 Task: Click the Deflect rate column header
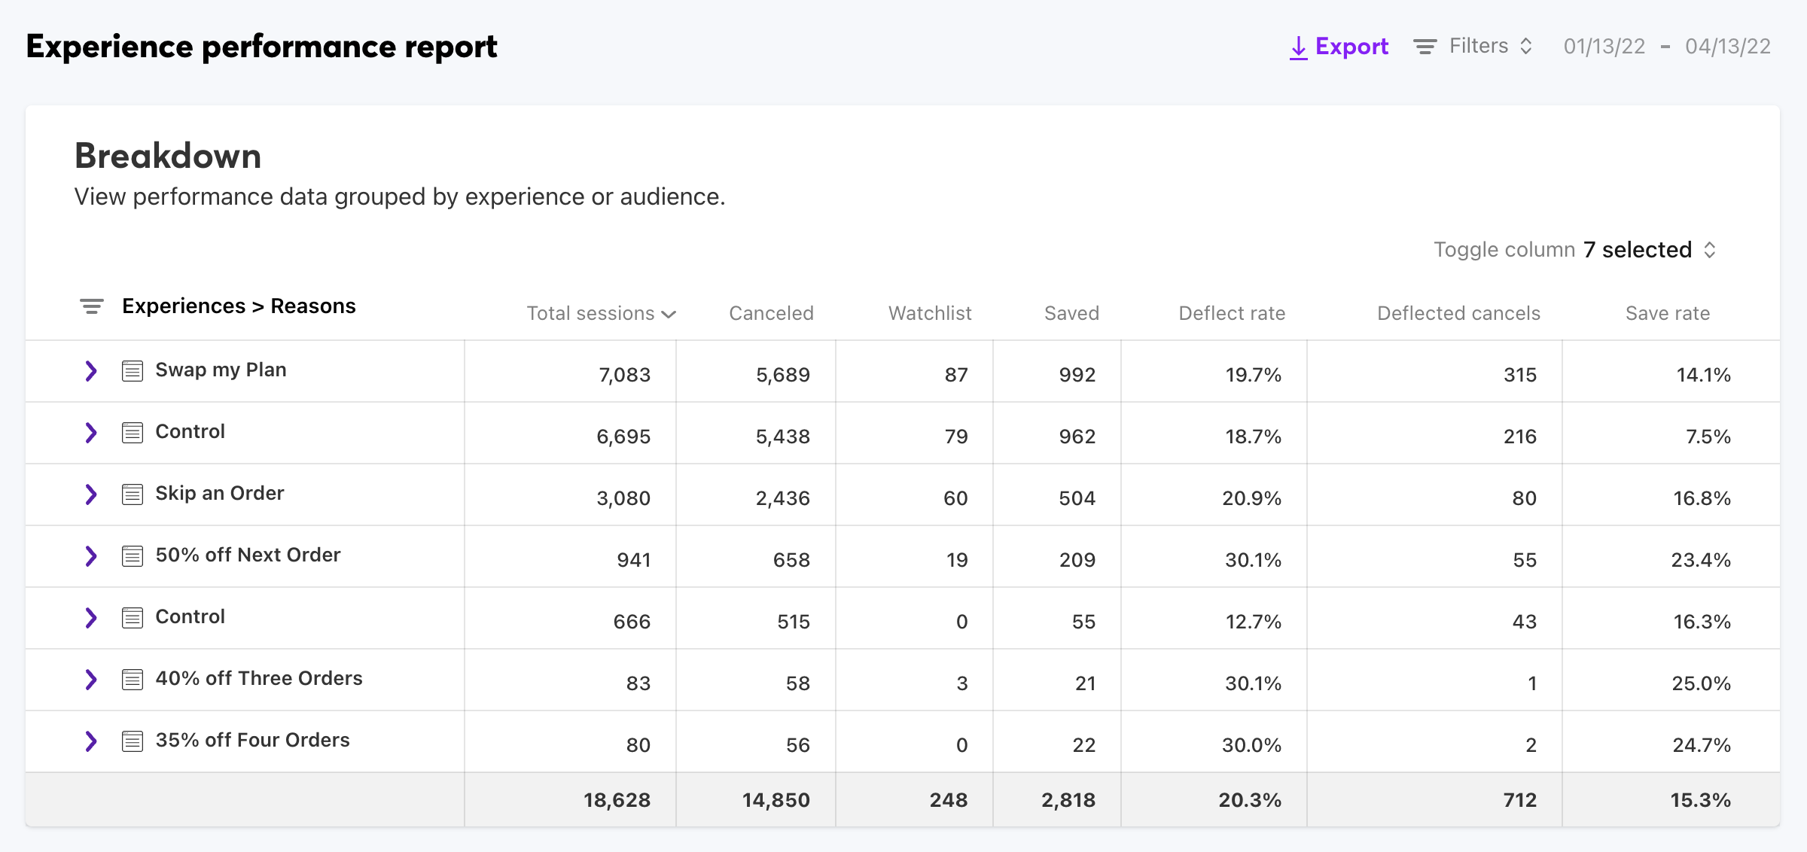click(1232, 313)
